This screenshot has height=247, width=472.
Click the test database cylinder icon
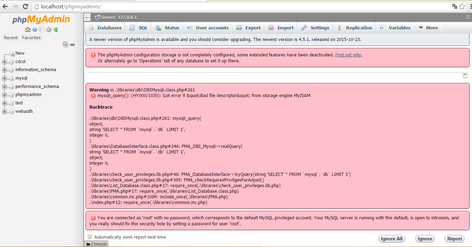pyautogui.click(x=12, y=103)
